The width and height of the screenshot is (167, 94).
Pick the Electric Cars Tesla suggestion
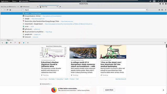tap(83, 21)
